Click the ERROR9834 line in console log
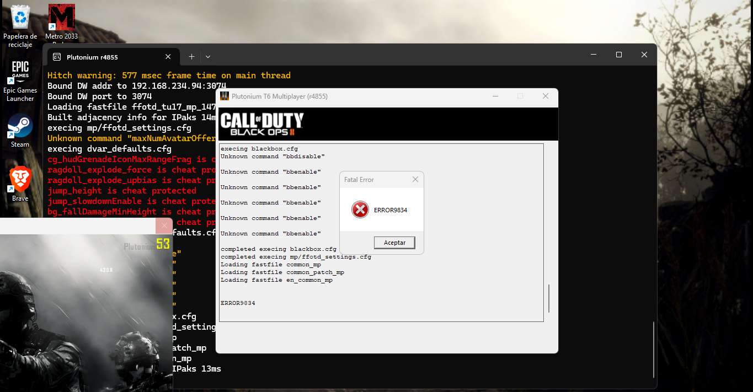This screenshot has height=392, width=753. [x=238, y=303]
